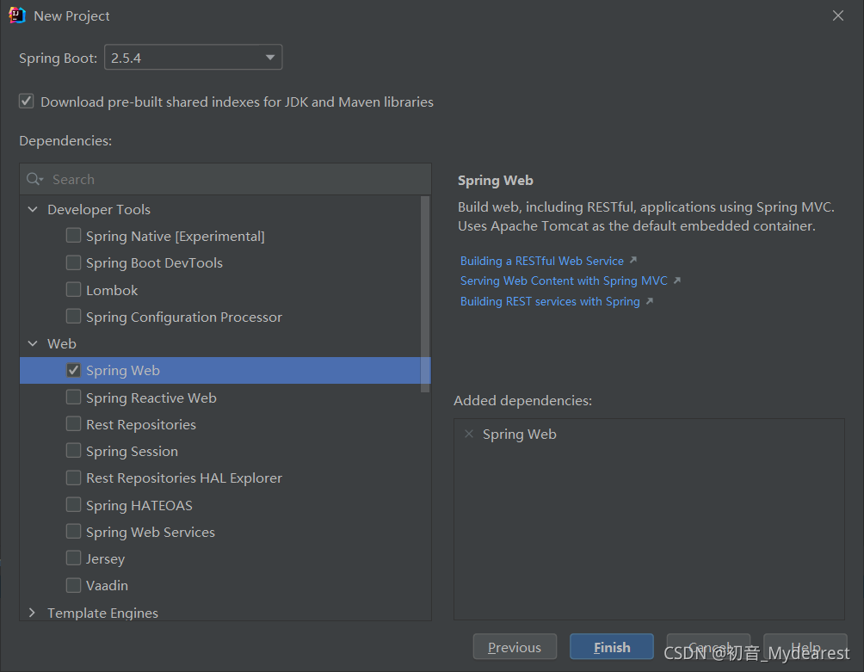This screenshot has height=672, width=864.
Task: Collapse the Web group
Action: point(33,343)
